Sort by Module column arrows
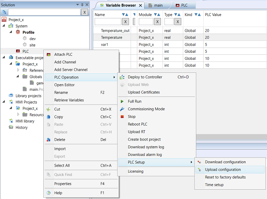The height and width of the screenshot is (199, 267). [x=157, y=15]
